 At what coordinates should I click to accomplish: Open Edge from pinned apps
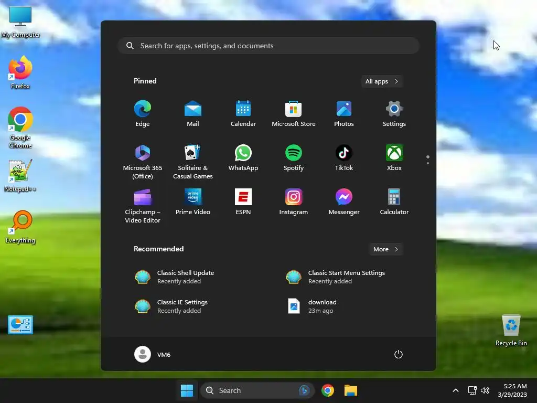click(x=143, y=114)
